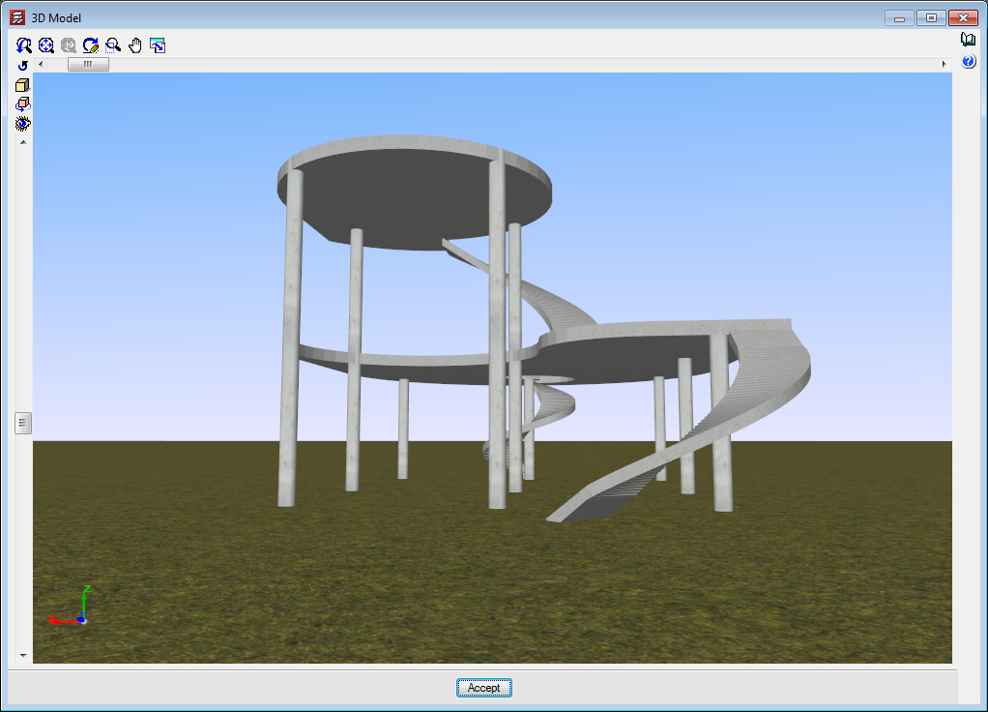
Task: Click the vertical scrollbar down arrow
Action: click(23, 655)
